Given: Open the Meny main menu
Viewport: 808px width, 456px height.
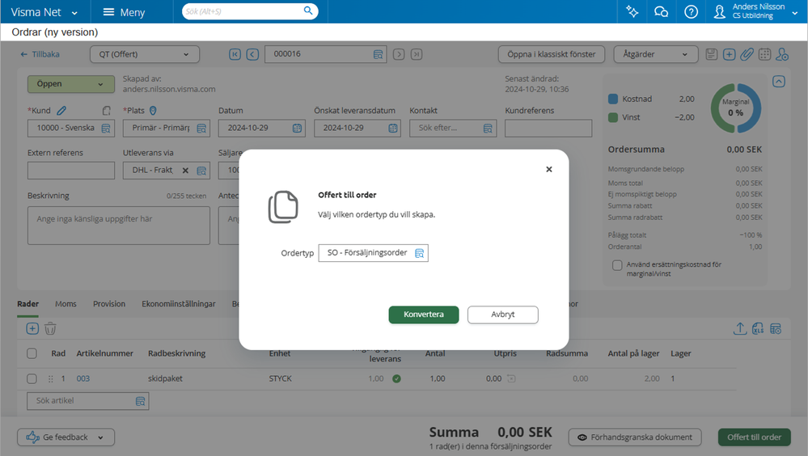Looking at the screenshot, I should click(125, 12).
